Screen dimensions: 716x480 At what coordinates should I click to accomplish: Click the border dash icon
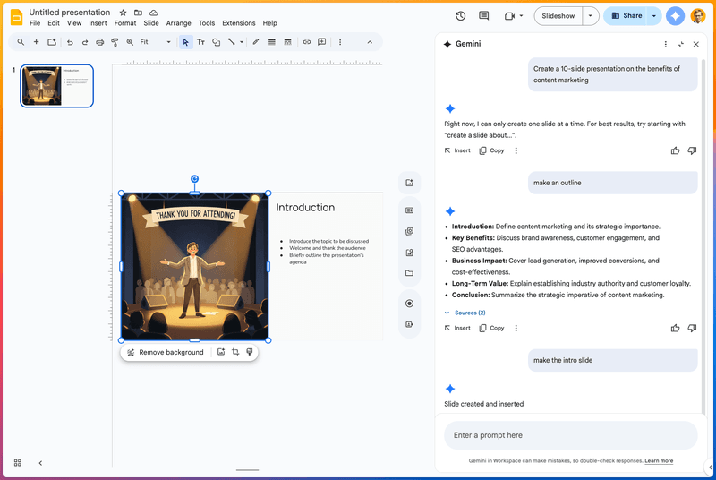[287, 42]
